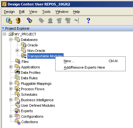The width and height of the screenshot is (133, 128).
Task: Click the User Defined Modules icon
Action: pos(17,105)
